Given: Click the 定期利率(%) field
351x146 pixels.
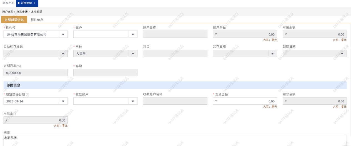Looking at the screenshot, I should [36, 73].
